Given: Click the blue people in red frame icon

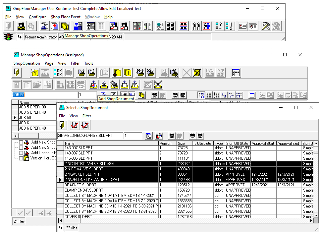Looking at the screenshot, I should pyautogui.click(x=206, y=26).
